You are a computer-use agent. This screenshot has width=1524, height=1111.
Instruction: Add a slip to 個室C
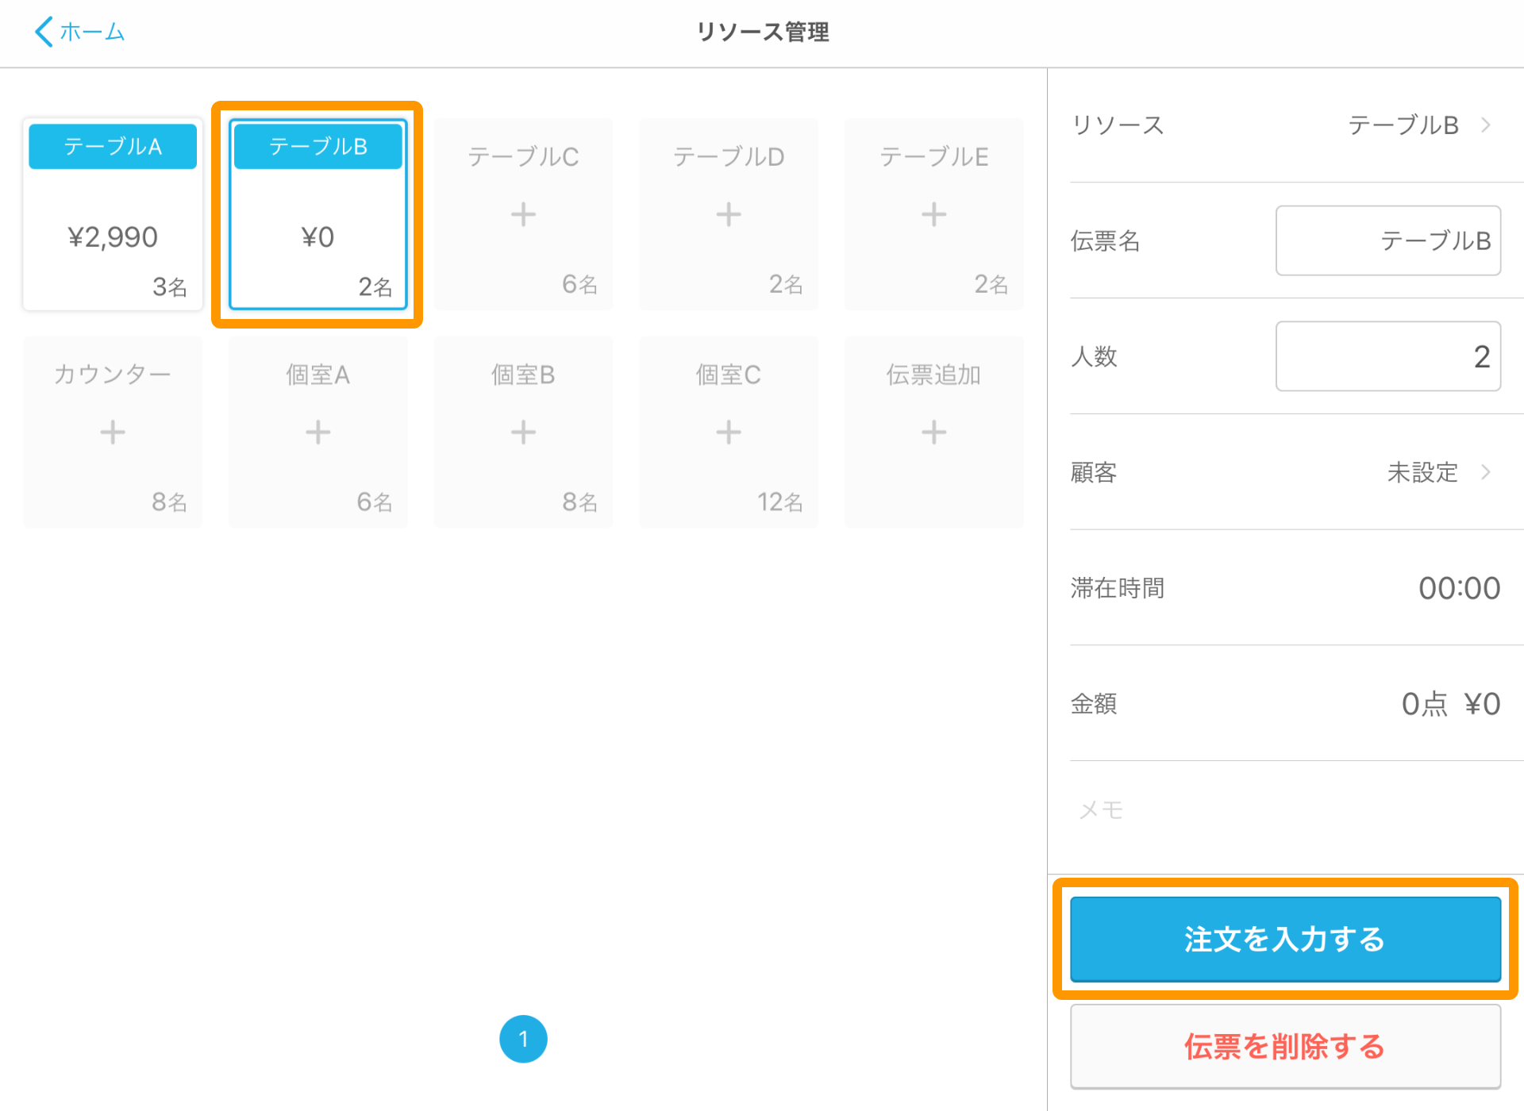click(x=727, y=432)
